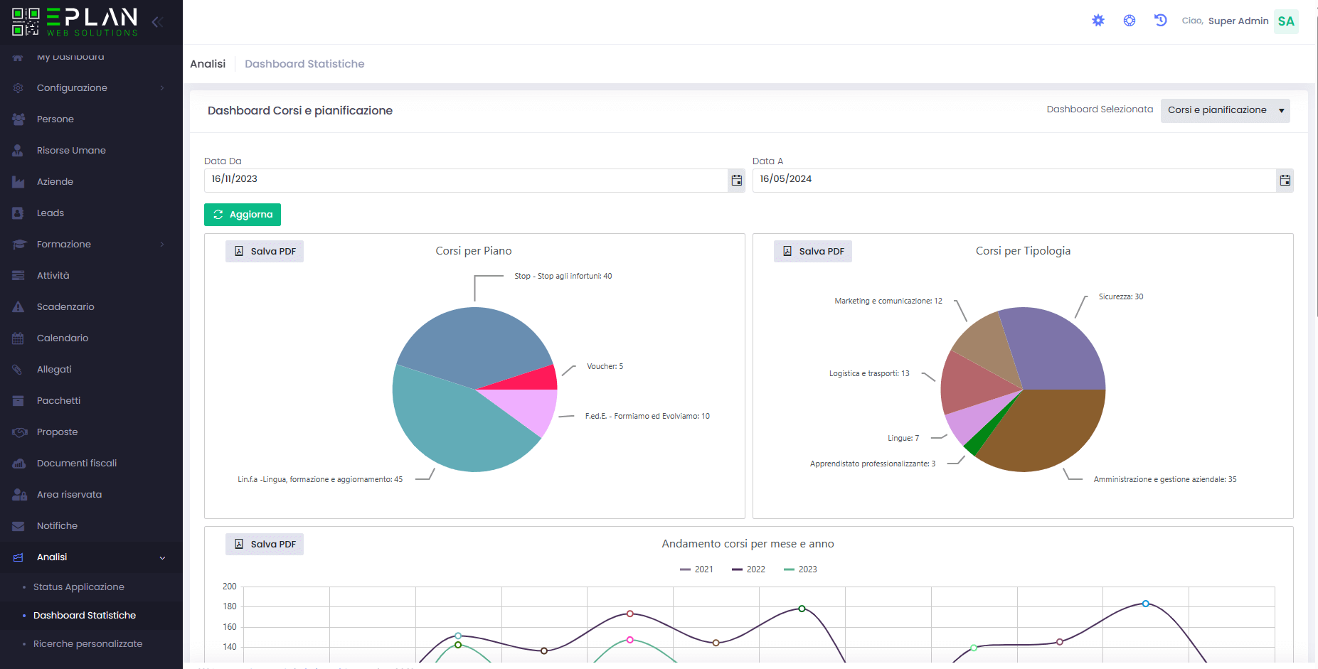Screen dimensions: 1318x669
Task: Toggle 2021 series in chart legend
Action: pyautogui.click(x=696, y=569)
